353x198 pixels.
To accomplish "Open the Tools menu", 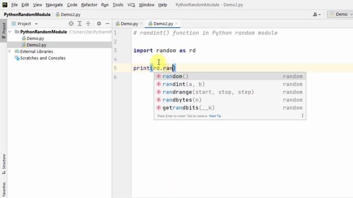I will pyautogui.click(x=117, y=5).
